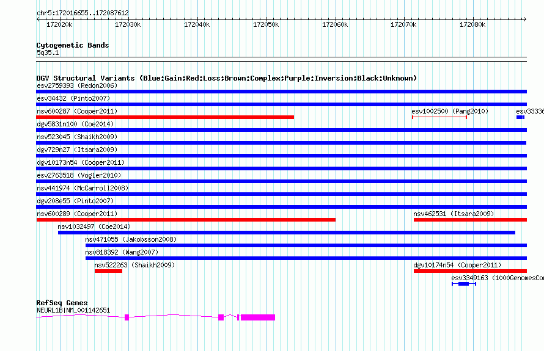This screenshot has width=544, height=351.
Task: Open the esv2763518 (Vogler2010) label
Action: click(79, 175)
